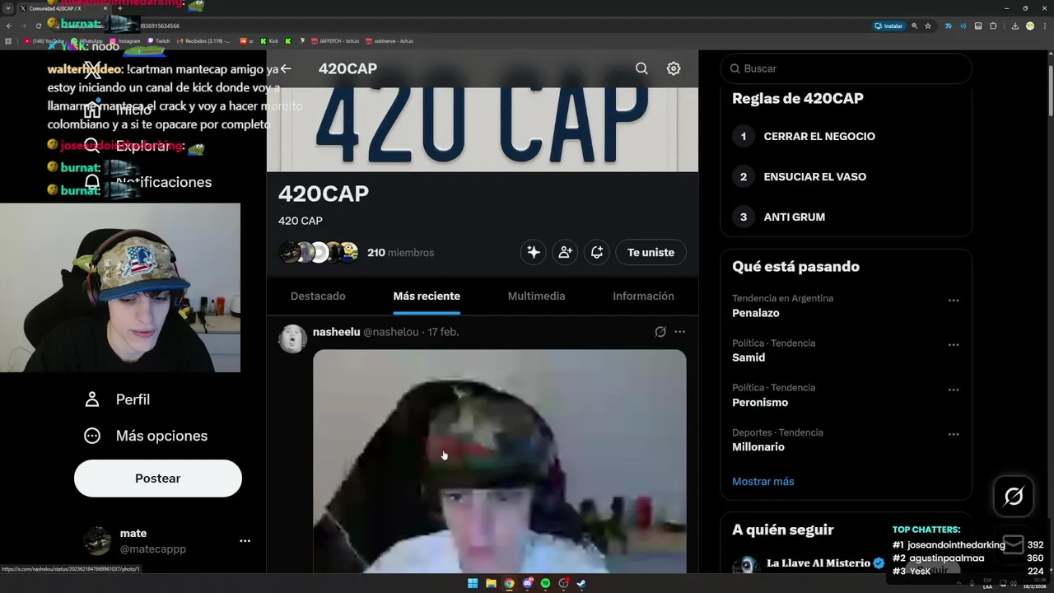Toggle community notifications bell-plus icon

coord(596,253)
